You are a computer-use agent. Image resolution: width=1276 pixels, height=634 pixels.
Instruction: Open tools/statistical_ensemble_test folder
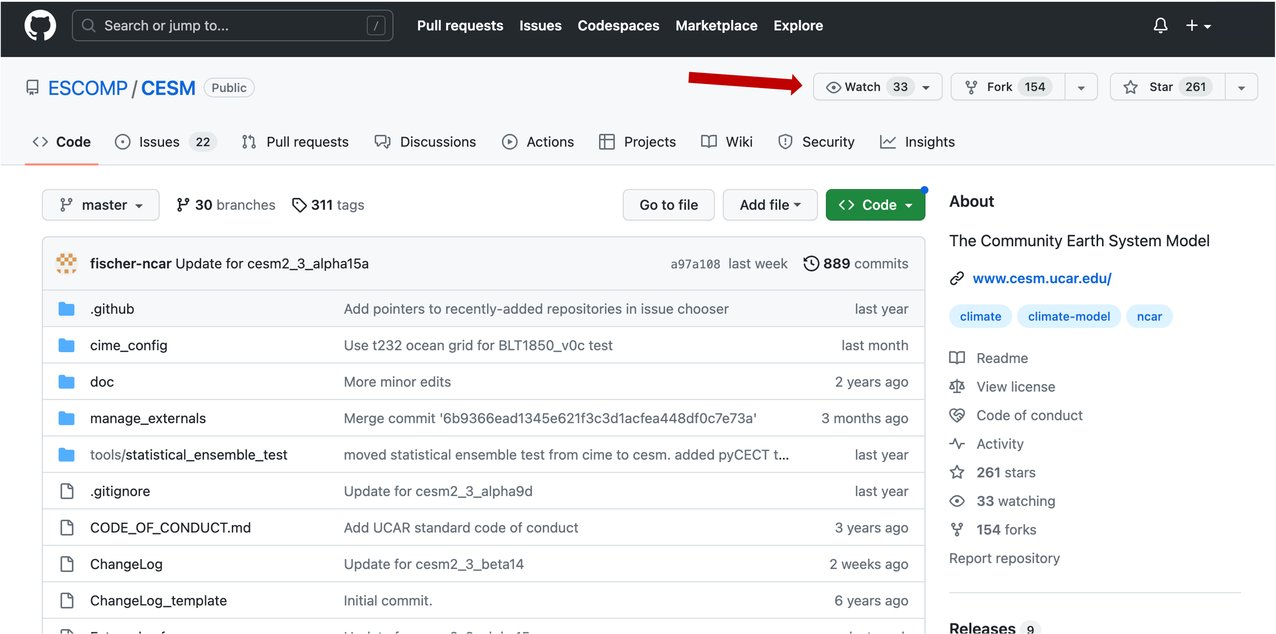(189, 454)
